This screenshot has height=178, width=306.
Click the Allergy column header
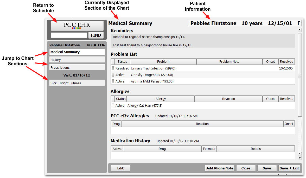coord(161,99)
